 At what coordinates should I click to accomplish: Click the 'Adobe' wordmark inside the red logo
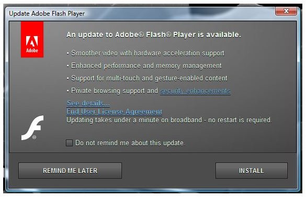point(32,51)
